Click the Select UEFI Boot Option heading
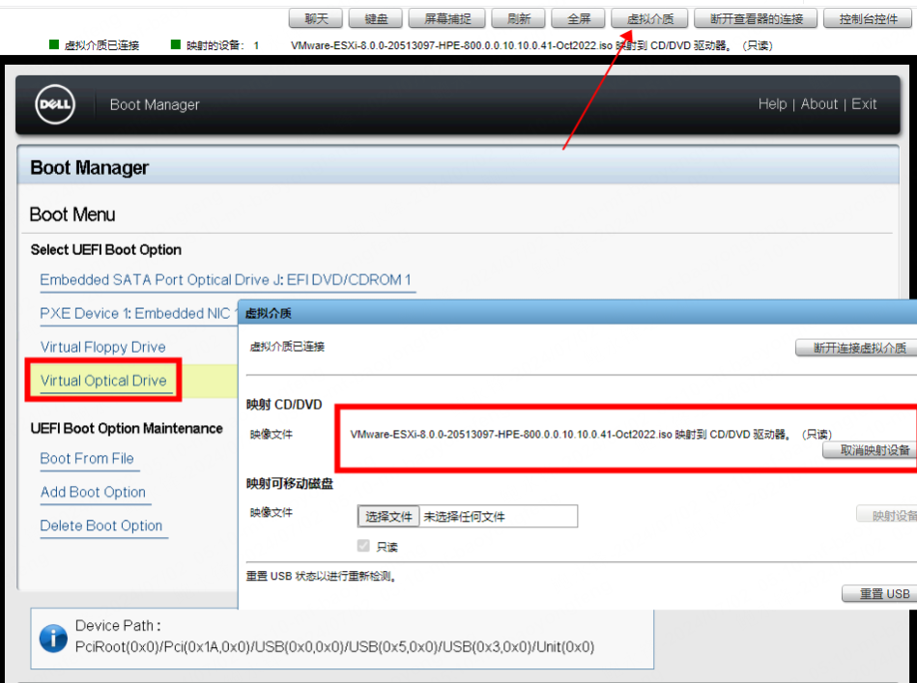The height and width of the screenshot is (683, 917). click(x=106, y=249)
